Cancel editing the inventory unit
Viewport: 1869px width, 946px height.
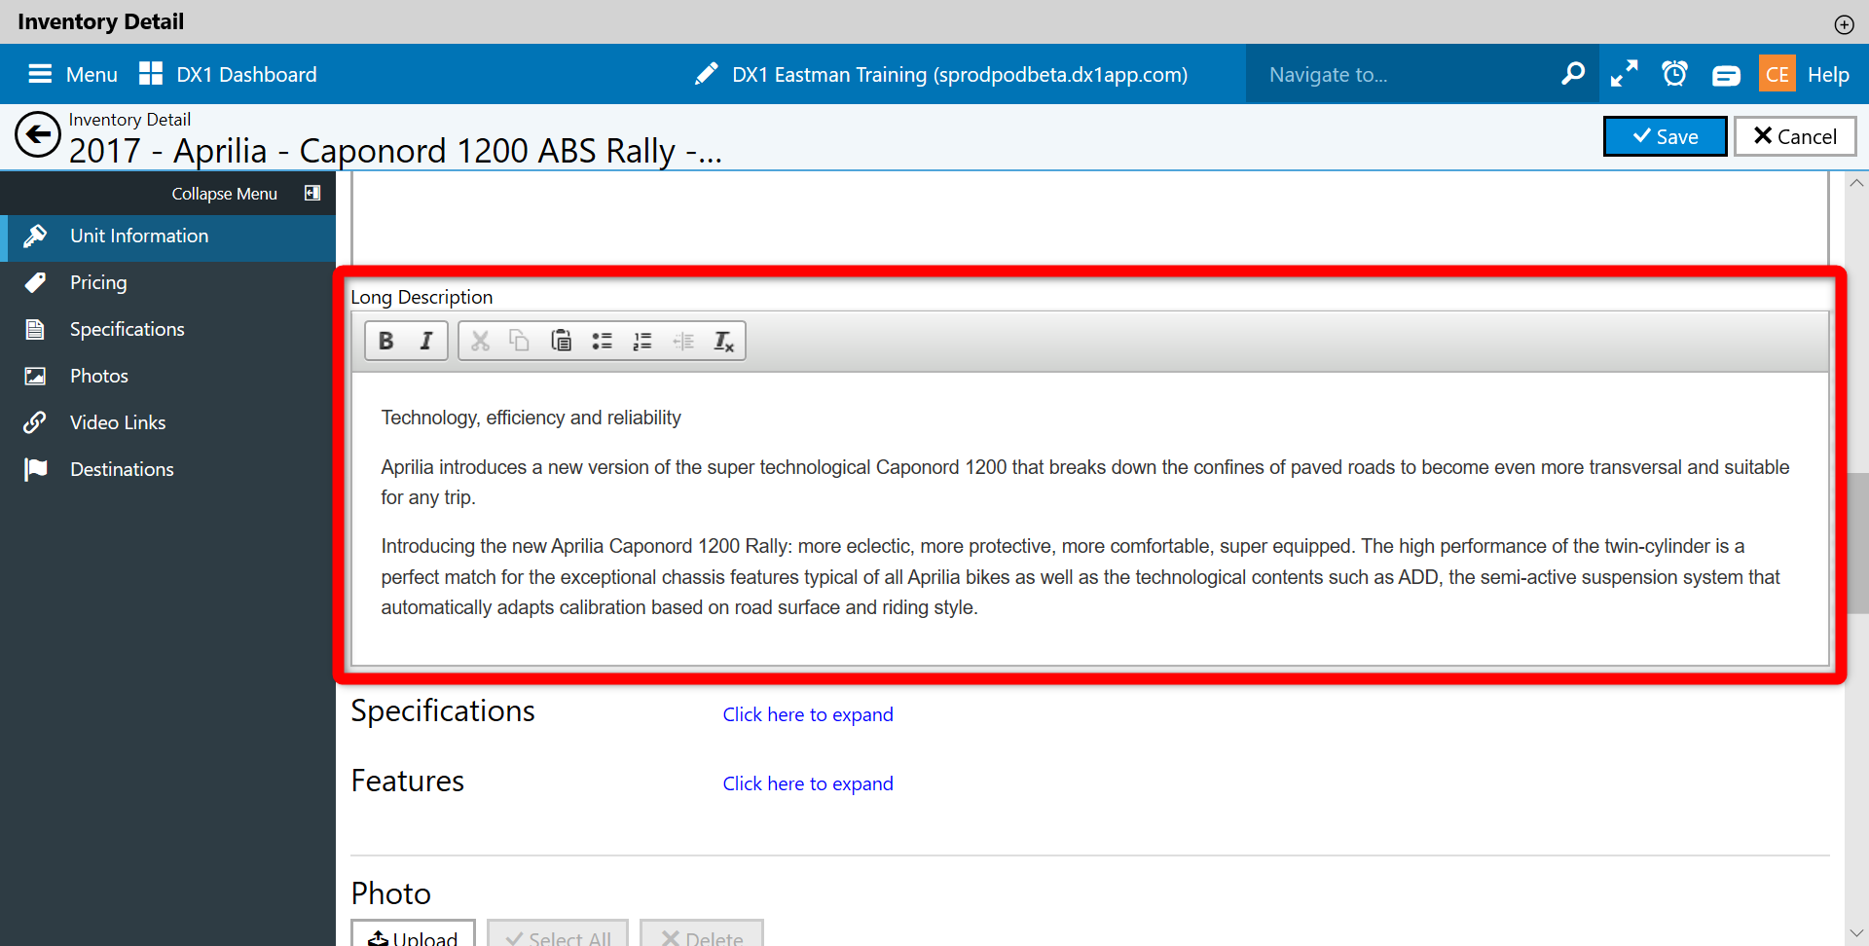[1795, 136]
